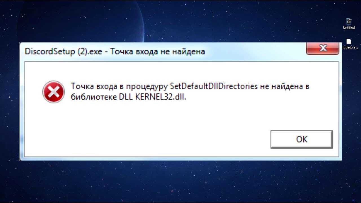Click "Точка входа в процедуру" message text
This screenshot has height=203, width=361.
(x=119, y=87)
